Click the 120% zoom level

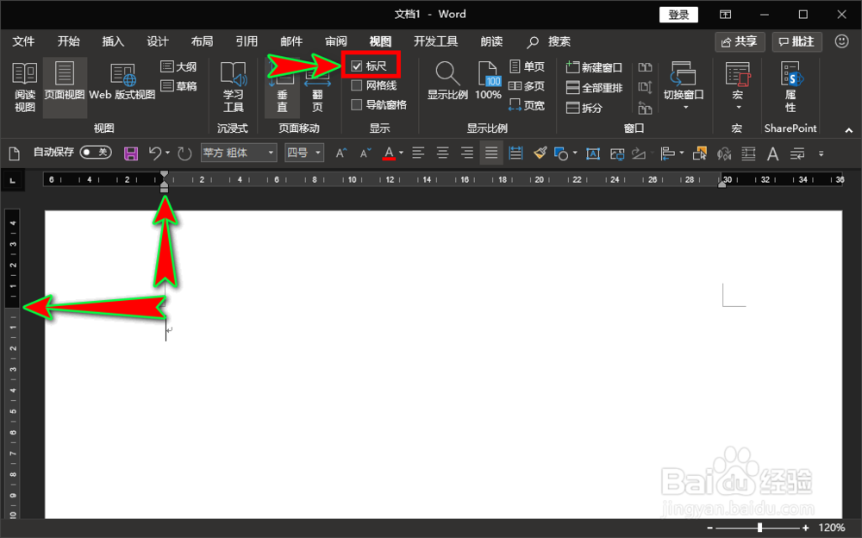tap(831, 528)
